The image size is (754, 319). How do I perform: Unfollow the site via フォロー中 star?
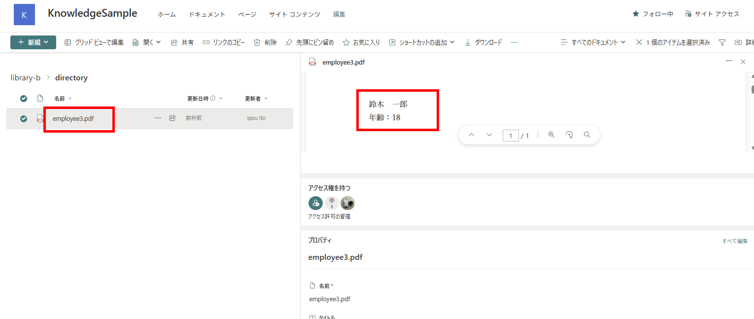click(x=636, y=14)
